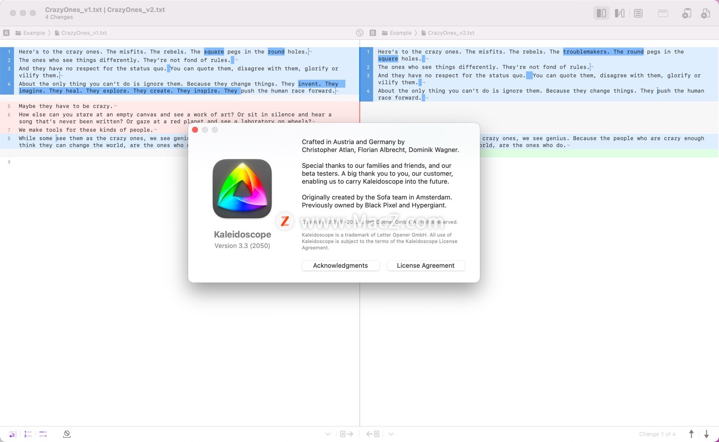Toggle invisible characters display in bottom bar
The image size is (719, 442).
point(43,434)
